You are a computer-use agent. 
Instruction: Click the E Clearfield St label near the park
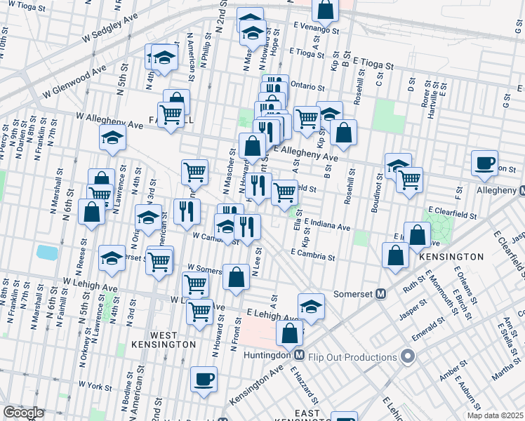pos(452,213)
